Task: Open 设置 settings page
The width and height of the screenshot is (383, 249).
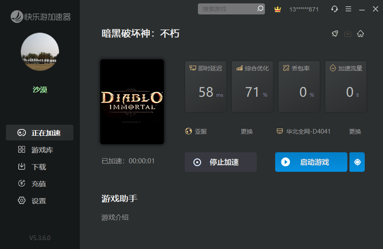Action: pyautogui.click(x=39, y=201)
